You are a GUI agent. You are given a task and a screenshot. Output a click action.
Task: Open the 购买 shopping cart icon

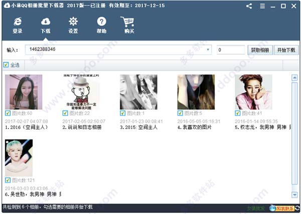pos(128,25)
